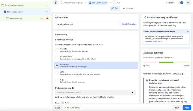Go to New Leads ad set breadcrumb
Viewport: 193px width, 111px height.
(x=98, y=3)
